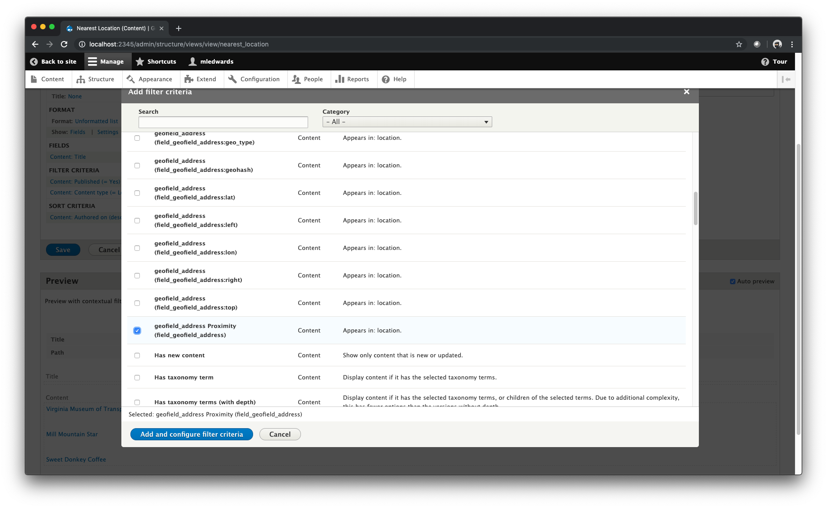This screenshot has height=508, width=827.
Task: Bookmark page with the star icon
Action: (739, 44)
